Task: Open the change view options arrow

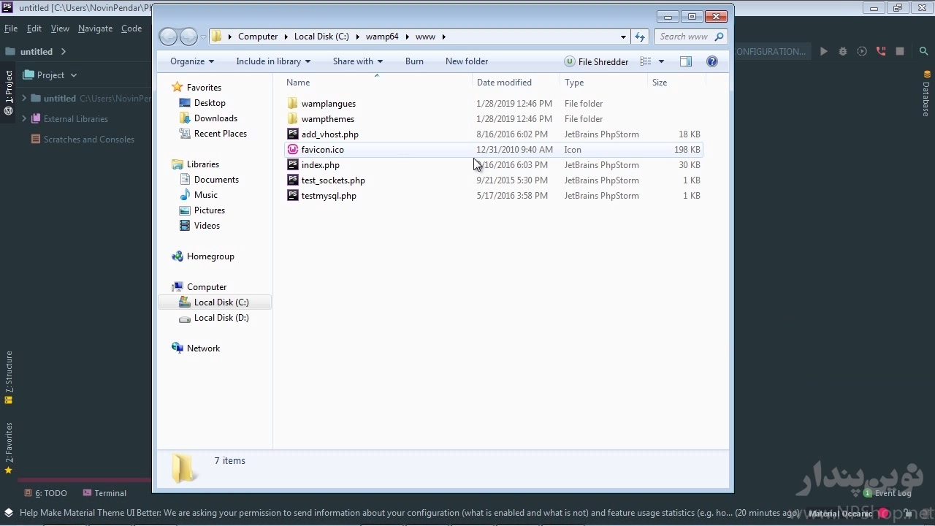Action: (x=661, y=61)
